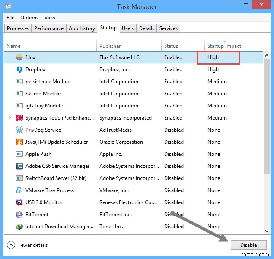
Task: Click the VMware Tray Process icon
Action: 19,190
